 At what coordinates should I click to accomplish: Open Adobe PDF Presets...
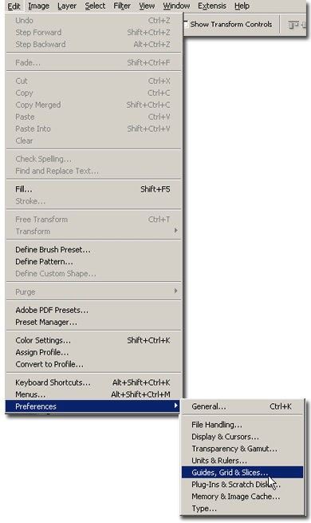[93, 310]
